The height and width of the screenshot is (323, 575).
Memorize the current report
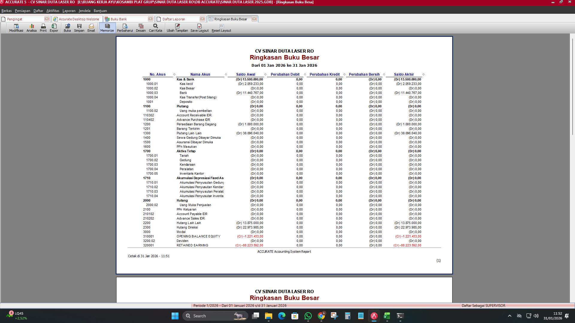pos(107,28)
